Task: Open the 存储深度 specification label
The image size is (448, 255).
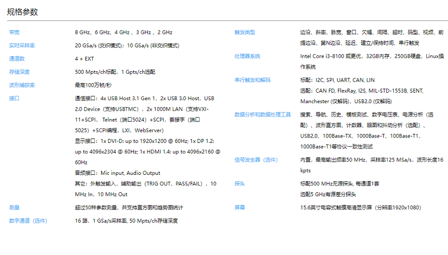Action: pyautogui.click(x=19, y=72)
